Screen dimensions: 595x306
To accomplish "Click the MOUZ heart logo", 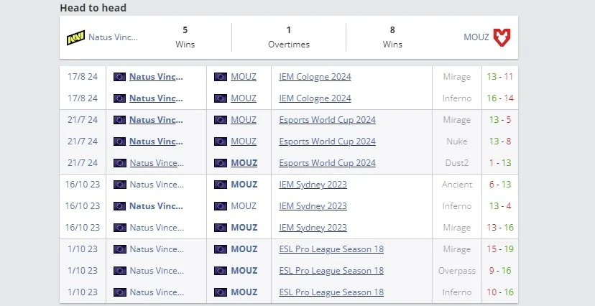I will point(502,37).
